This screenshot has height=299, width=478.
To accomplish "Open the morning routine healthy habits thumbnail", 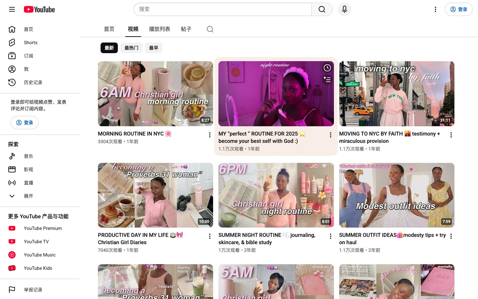I will point(155,281).
